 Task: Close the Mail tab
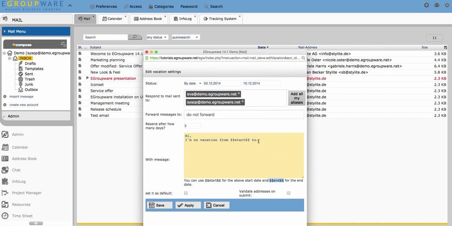[x=94, y=16]
